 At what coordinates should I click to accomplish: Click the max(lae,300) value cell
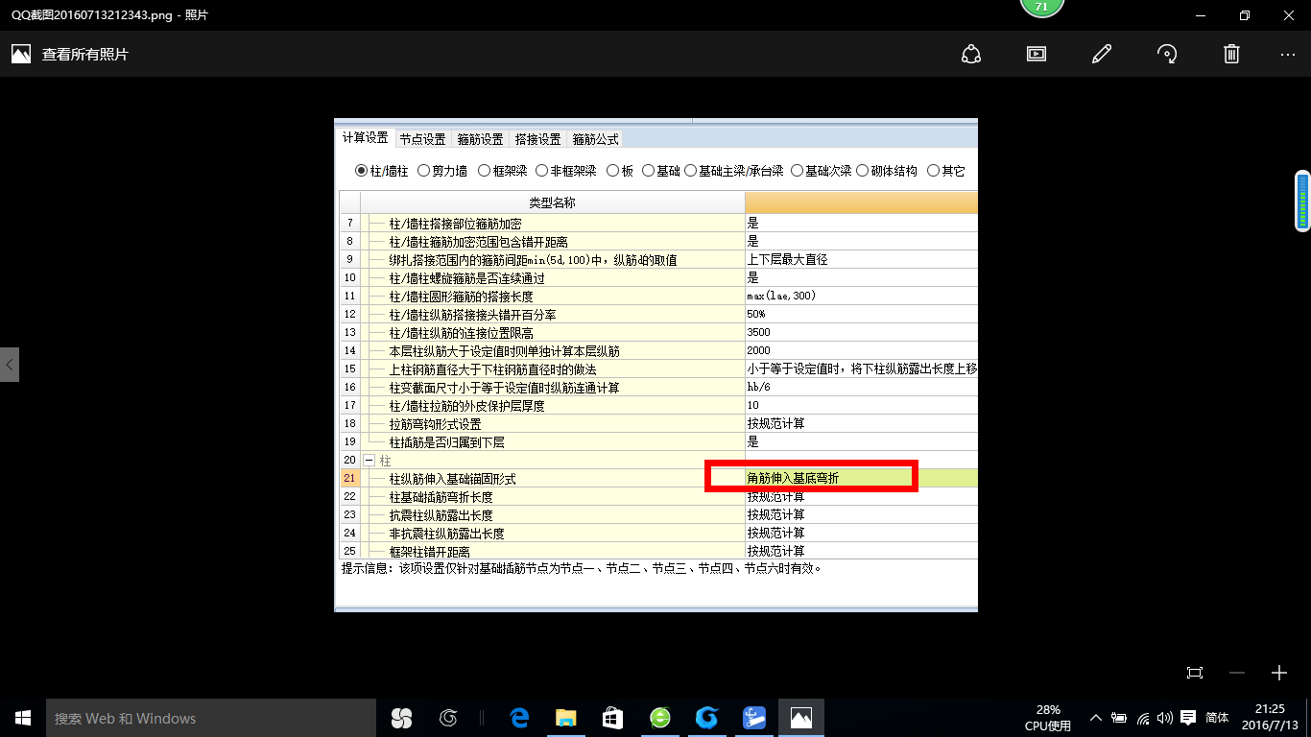coord(861,296)
